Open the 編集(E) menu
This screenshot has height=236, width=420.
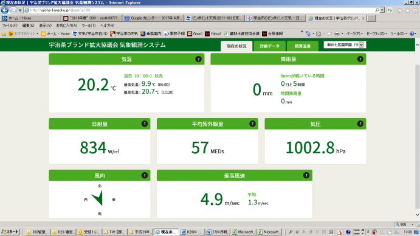28,26
